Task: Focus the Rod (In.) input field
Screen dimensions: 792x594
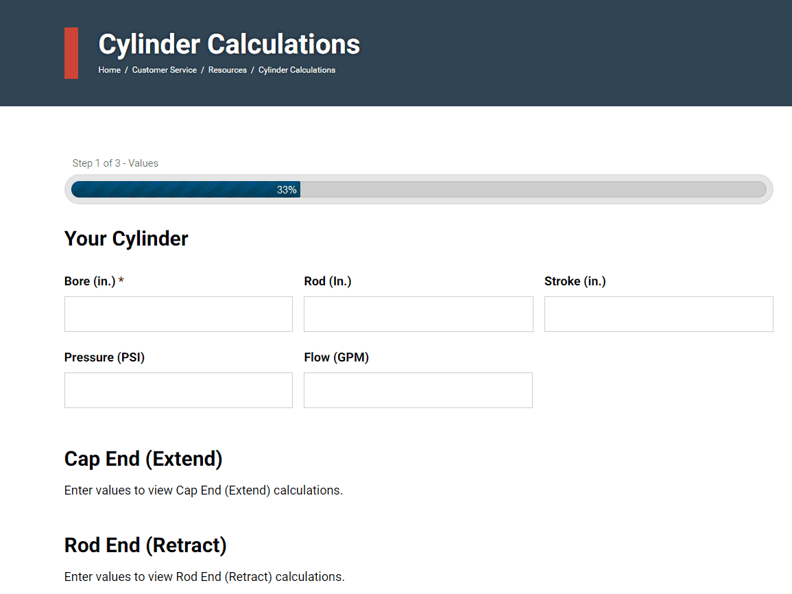Action: tap(418, 314)
